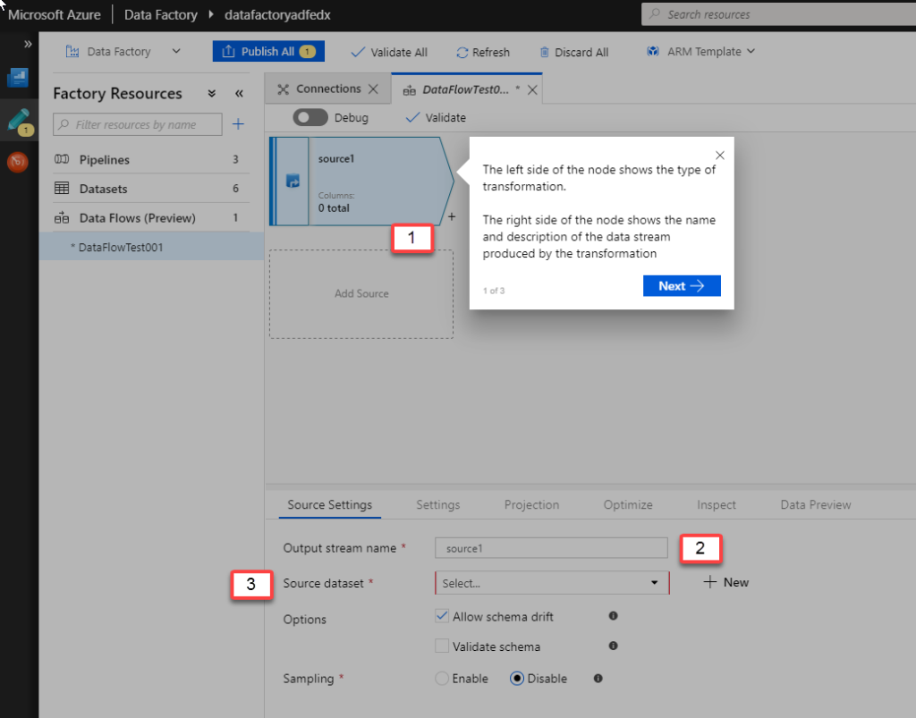Screen dimensions: 916x718
Task: Select the source1 node
Action: [x=361, y=181]
